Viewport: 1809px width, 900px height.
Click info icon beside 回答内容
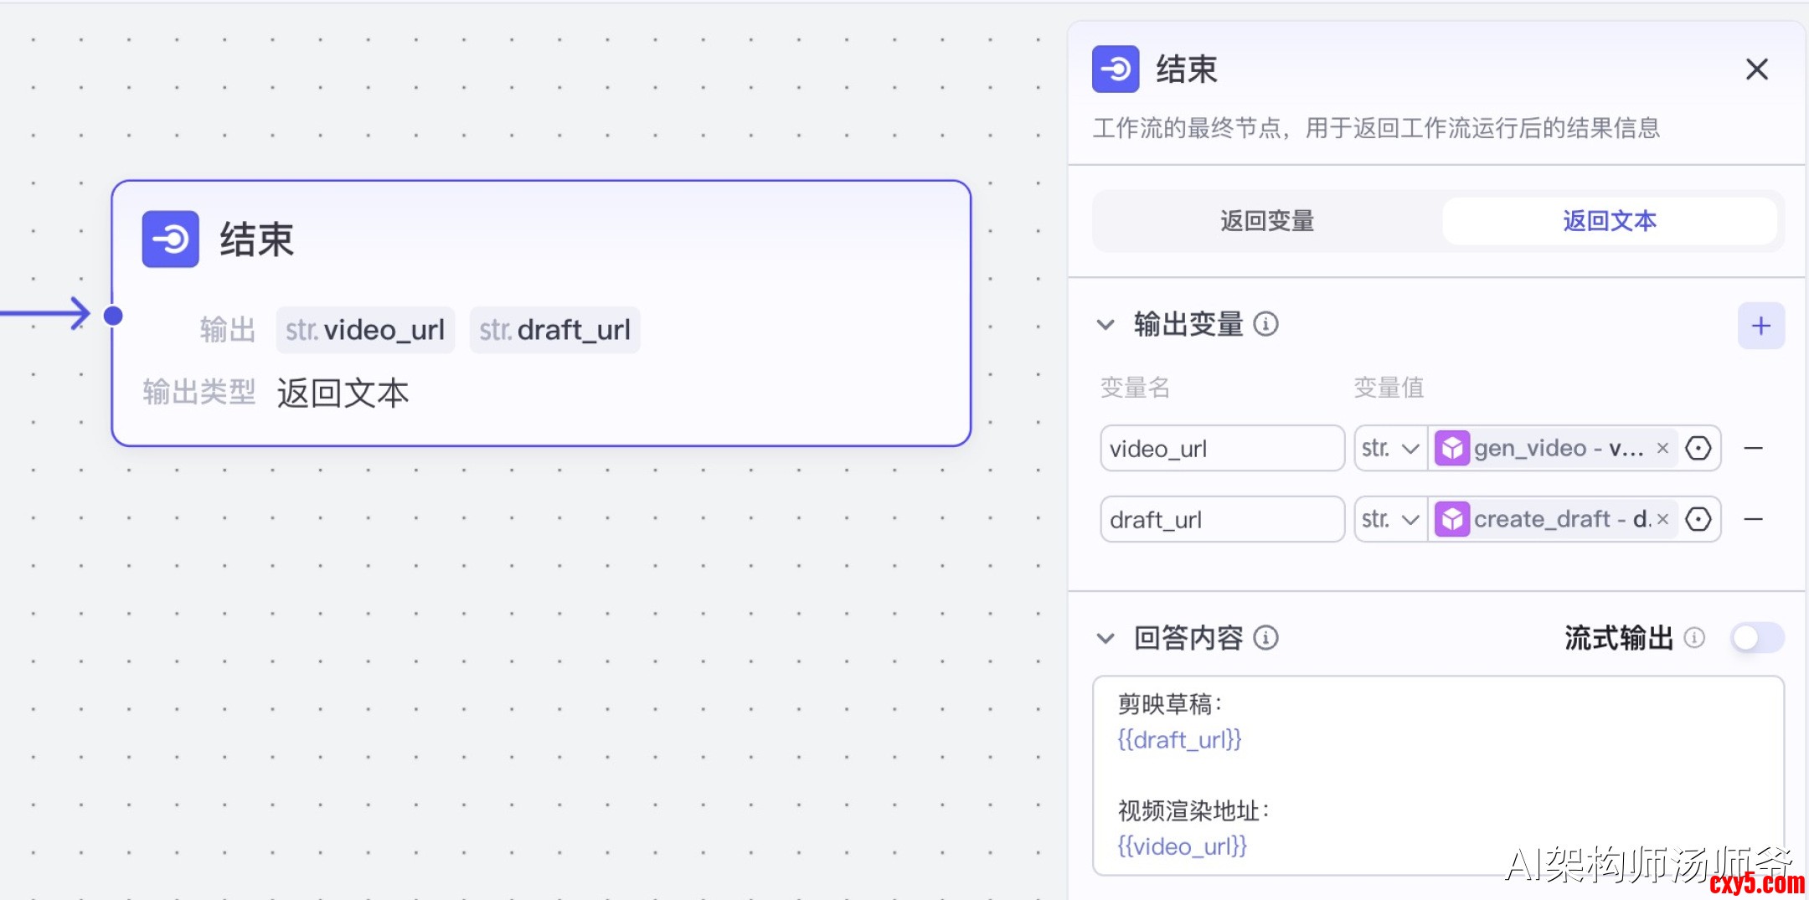[x=1265, y=638]
